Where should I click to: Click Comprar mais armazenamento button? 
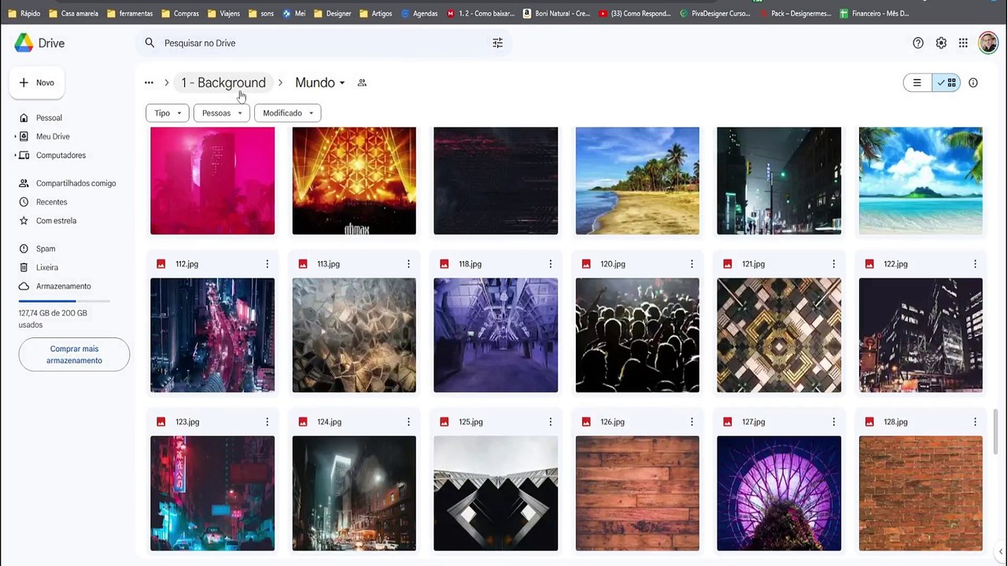click(x=74, y=355)
